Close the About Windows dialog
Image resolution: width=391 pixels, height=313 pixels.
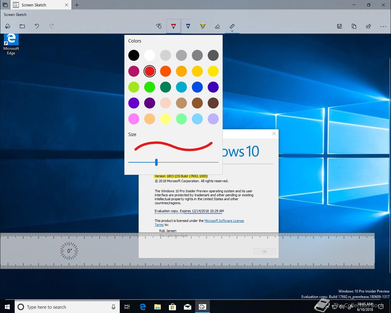[274, 134]
